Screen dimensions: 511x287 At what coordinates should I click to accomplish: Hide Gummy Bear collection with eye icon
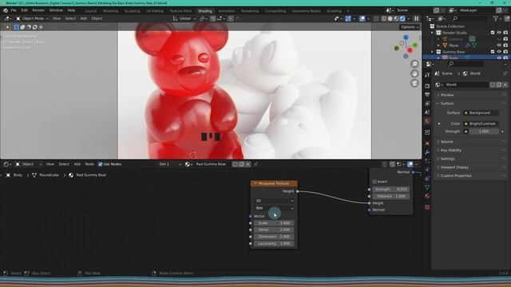[499, 52]
